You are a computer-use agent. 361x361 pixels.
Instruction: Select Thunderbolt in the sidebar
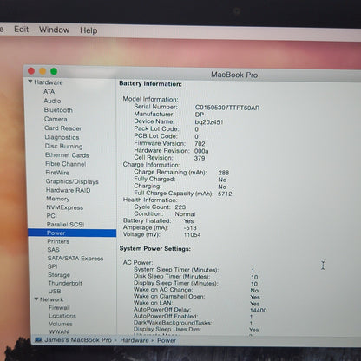(x=65, y=283)
